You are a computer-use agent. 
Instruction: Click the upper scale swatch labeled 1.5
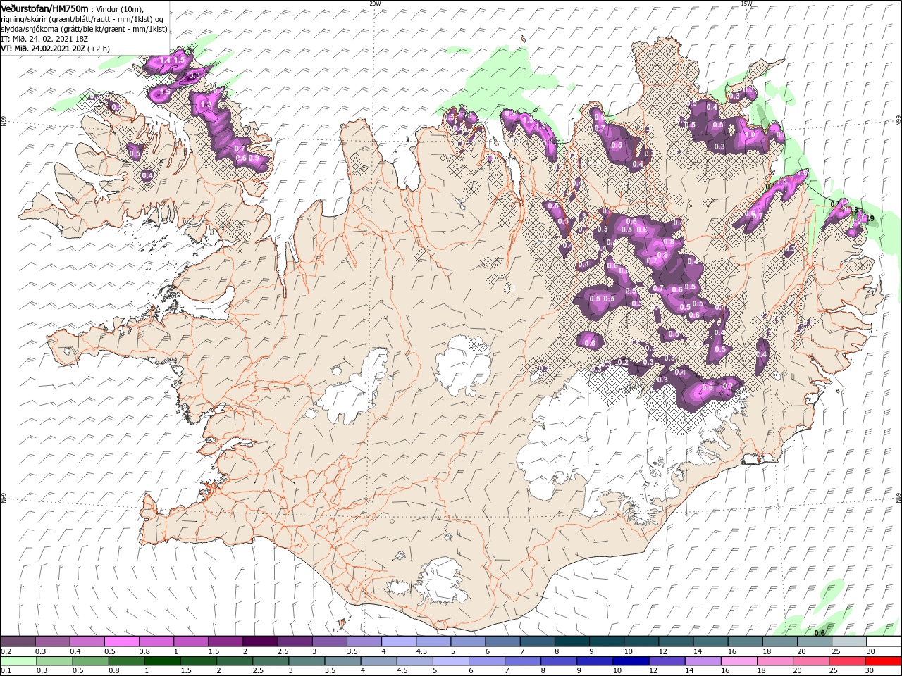(x=225, y=641)
